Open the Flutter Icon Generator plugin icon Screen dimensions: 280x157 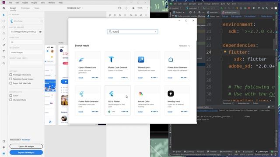click(171, 60)
